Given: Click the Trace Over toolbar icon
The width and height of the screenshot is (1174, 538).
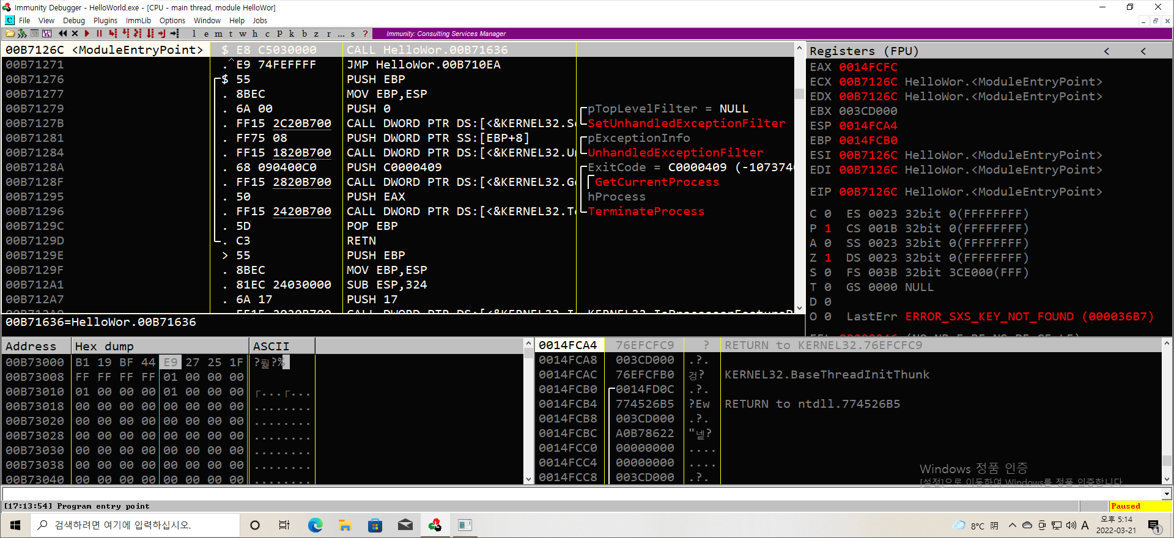Looking at the screenshot, I should click(x=150, y=34).
